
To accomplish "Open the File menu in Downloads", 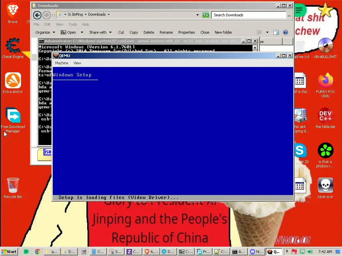I will pos(36,24).
